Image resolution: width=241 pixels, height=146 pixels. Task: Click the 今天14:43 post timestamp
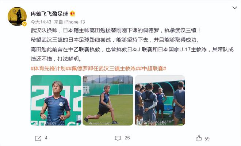pos(41,22)
